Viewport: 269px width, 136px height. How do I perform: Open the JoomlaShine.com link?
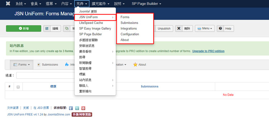click(59, 115)
